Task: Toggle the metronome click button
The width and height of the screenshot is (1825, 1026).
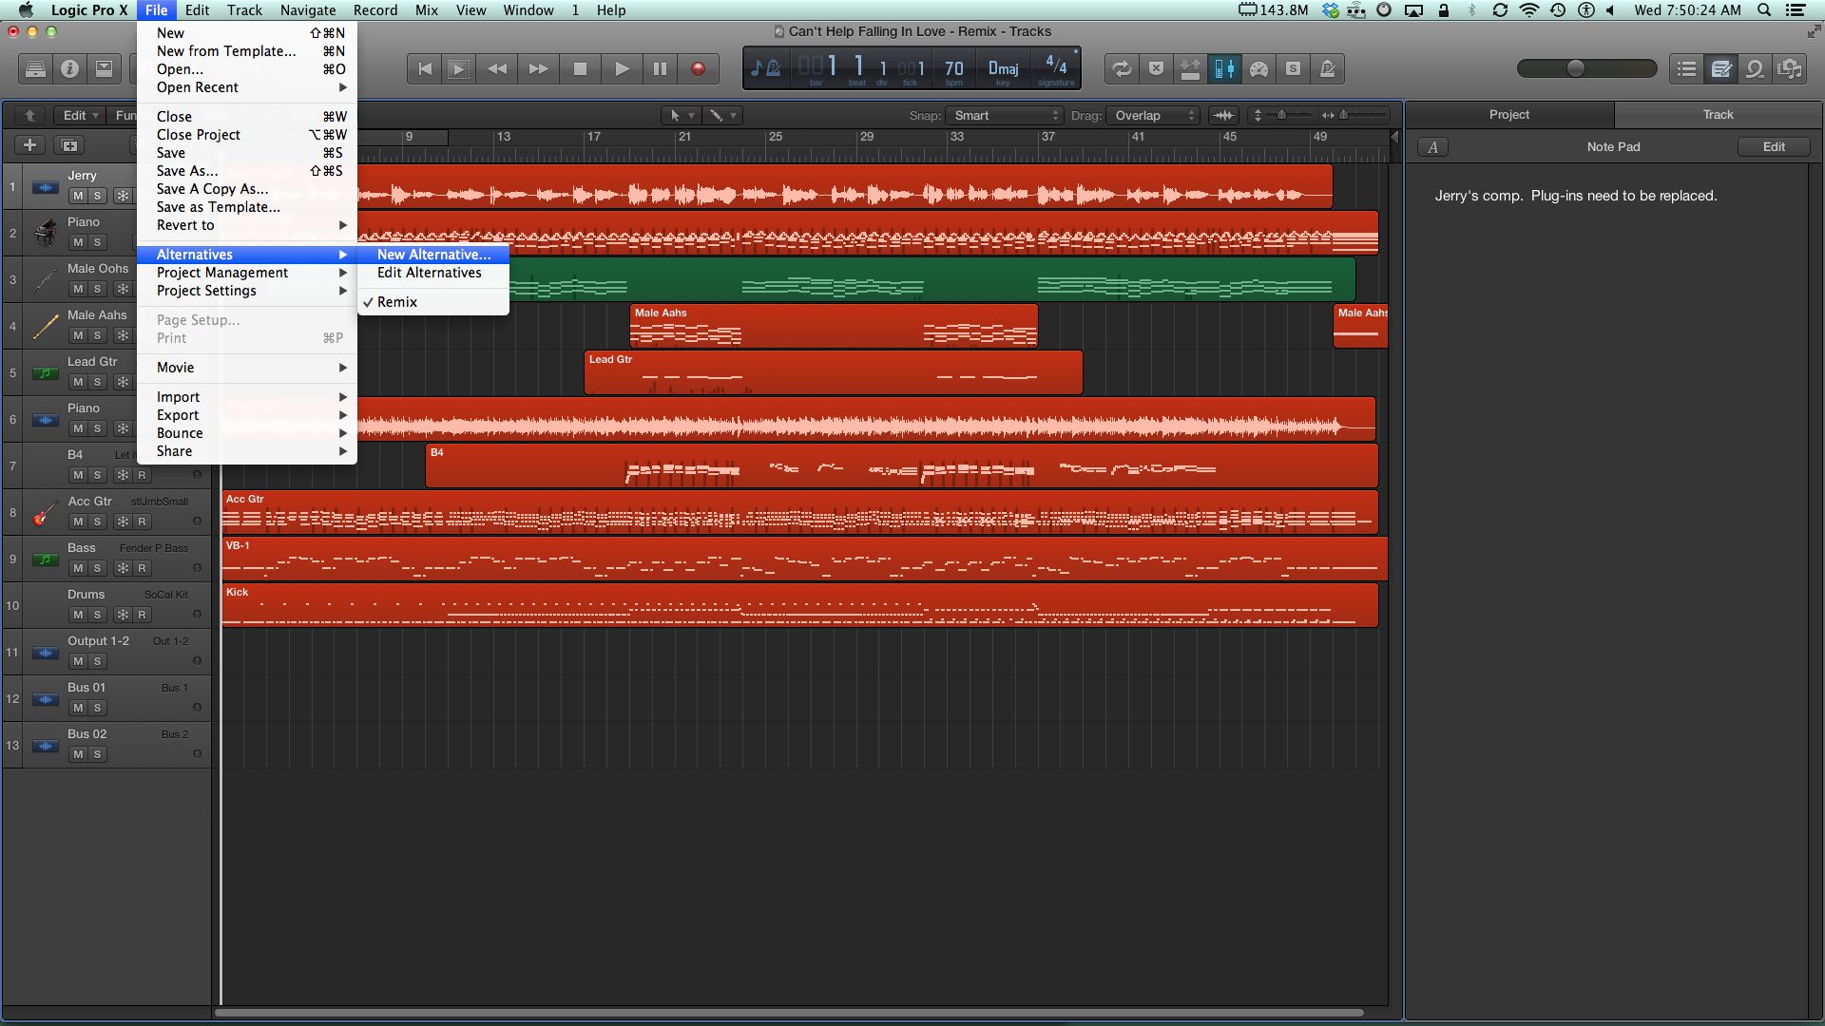Action: click(x=1327, y=68)
